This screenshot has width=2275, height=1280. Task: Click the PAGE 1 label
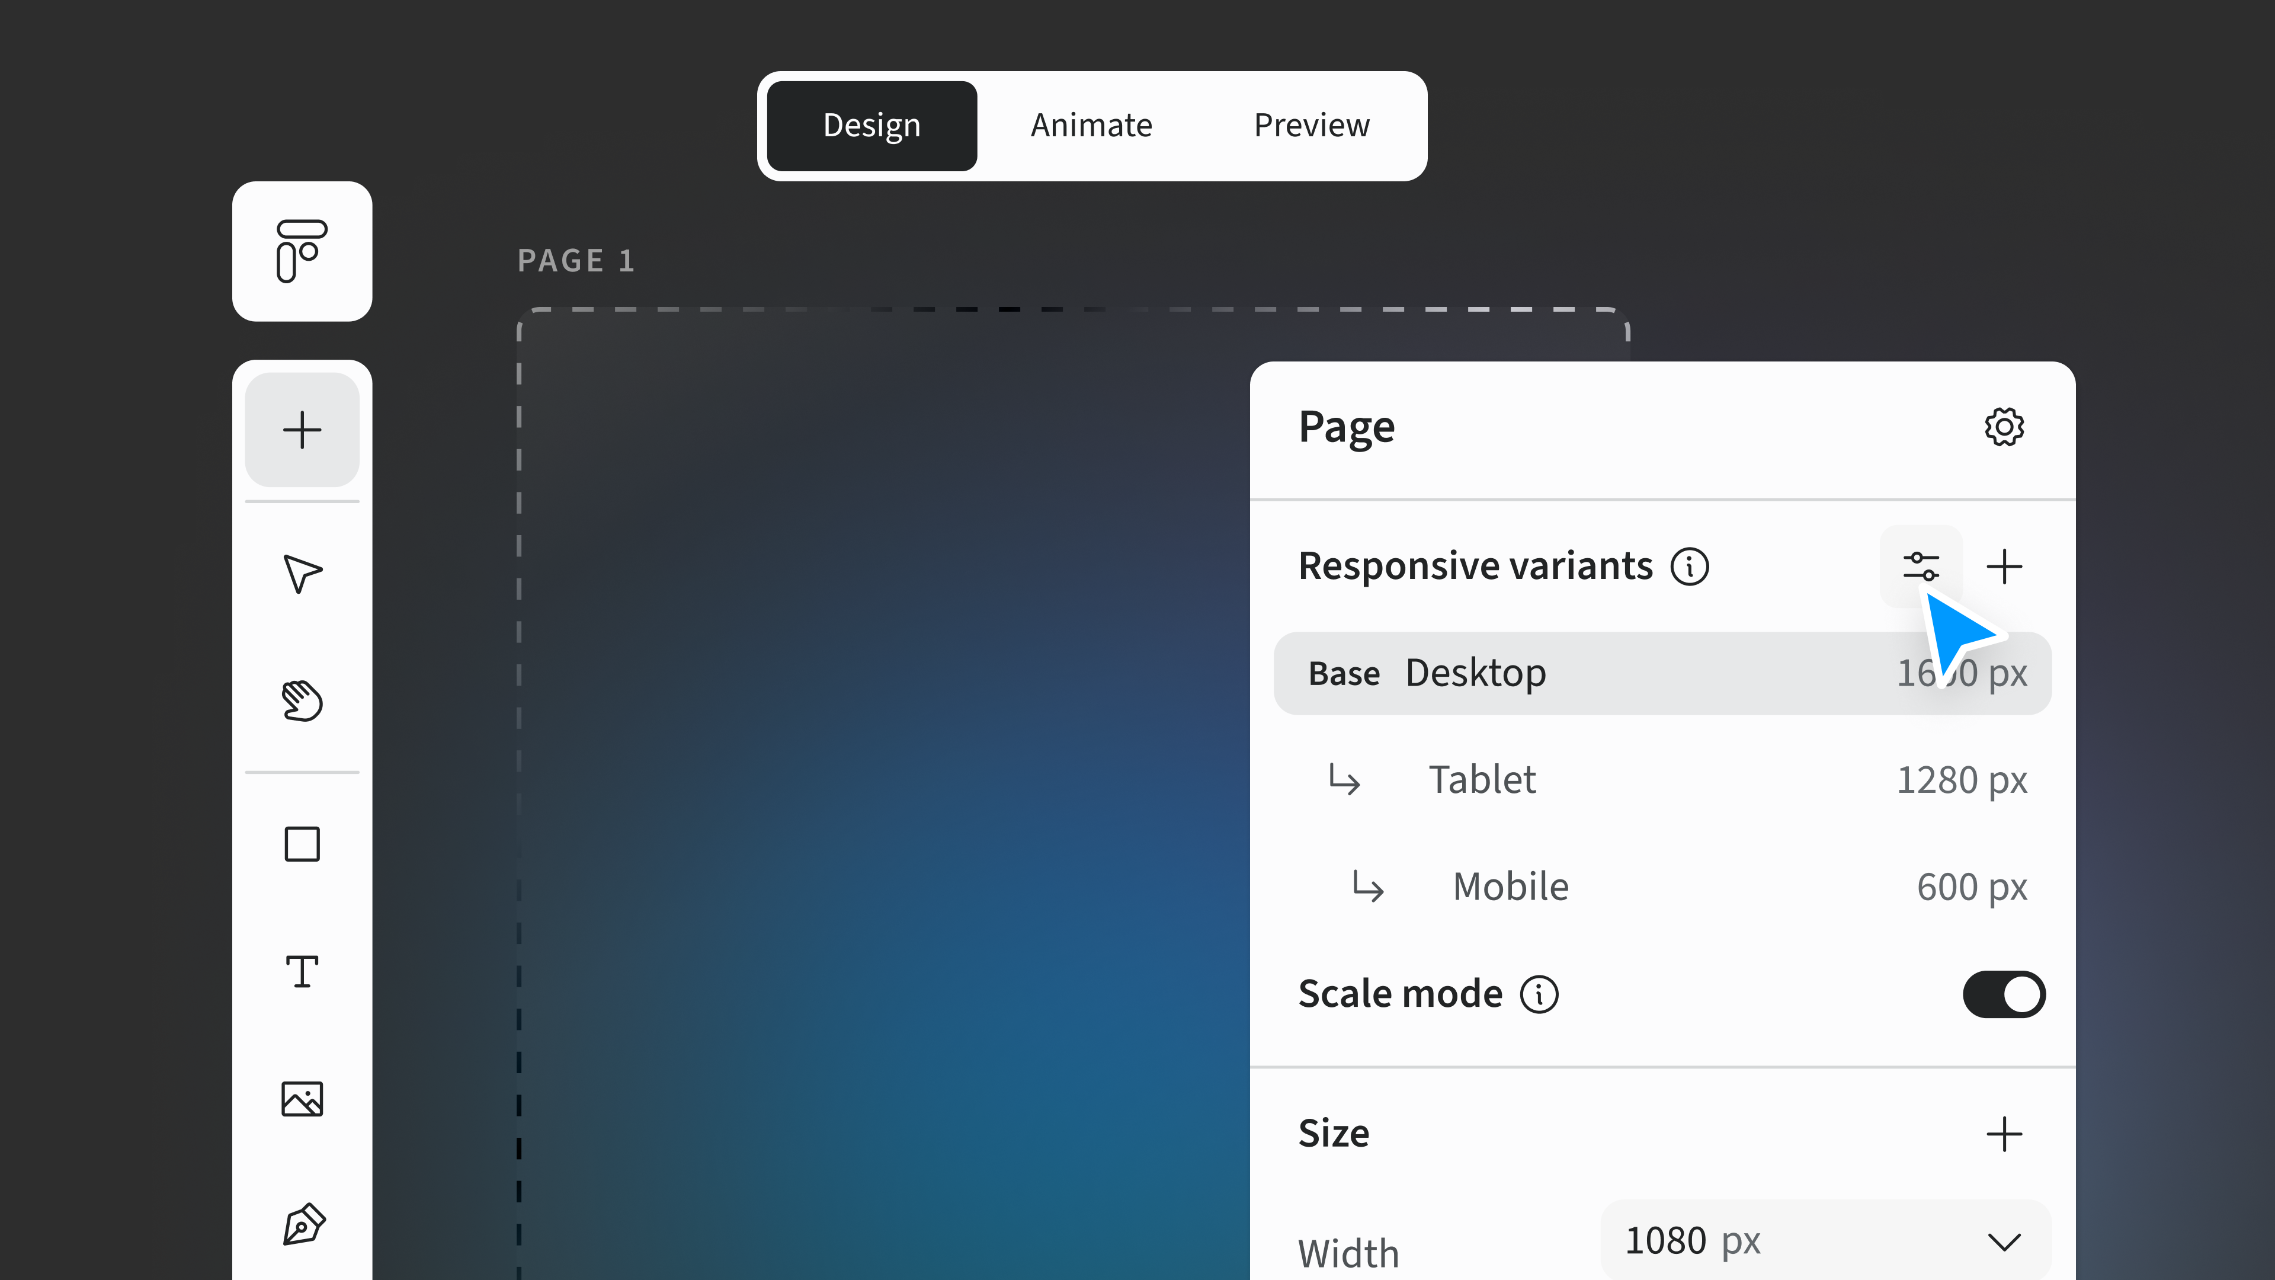(576, 261)
